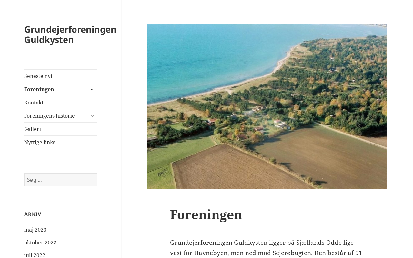The height and width of the screenshot is (258, 413).
Task: Select the Foreningen menu item
Action: click(39, 89)
